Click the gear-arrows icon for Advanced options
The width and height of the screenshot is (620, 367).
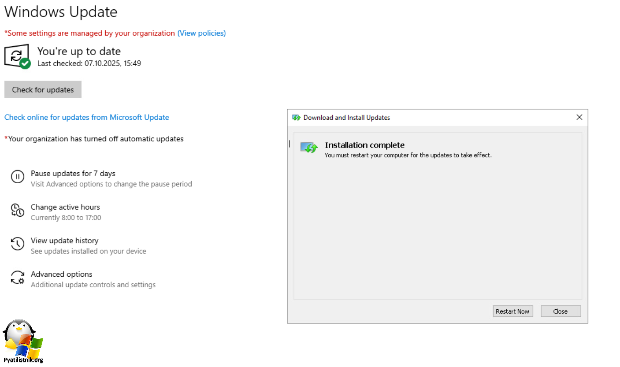(x=17, y=277)
